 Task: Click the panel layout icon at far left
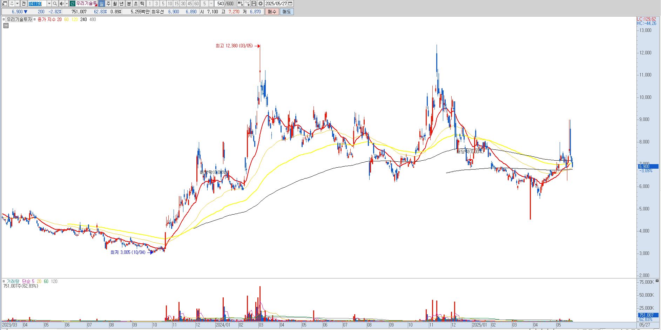[x=5, y=4]
